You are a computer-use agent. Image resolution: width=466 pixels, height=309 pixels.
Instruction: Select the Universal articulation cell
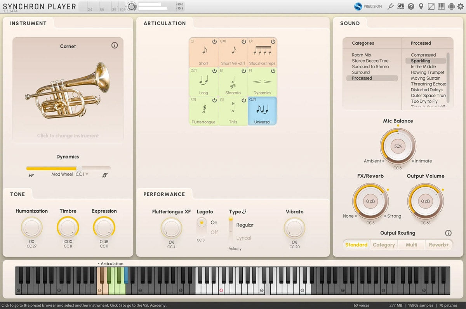263,111
